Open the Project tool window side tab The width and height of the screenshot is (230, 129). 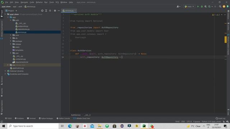1,13
